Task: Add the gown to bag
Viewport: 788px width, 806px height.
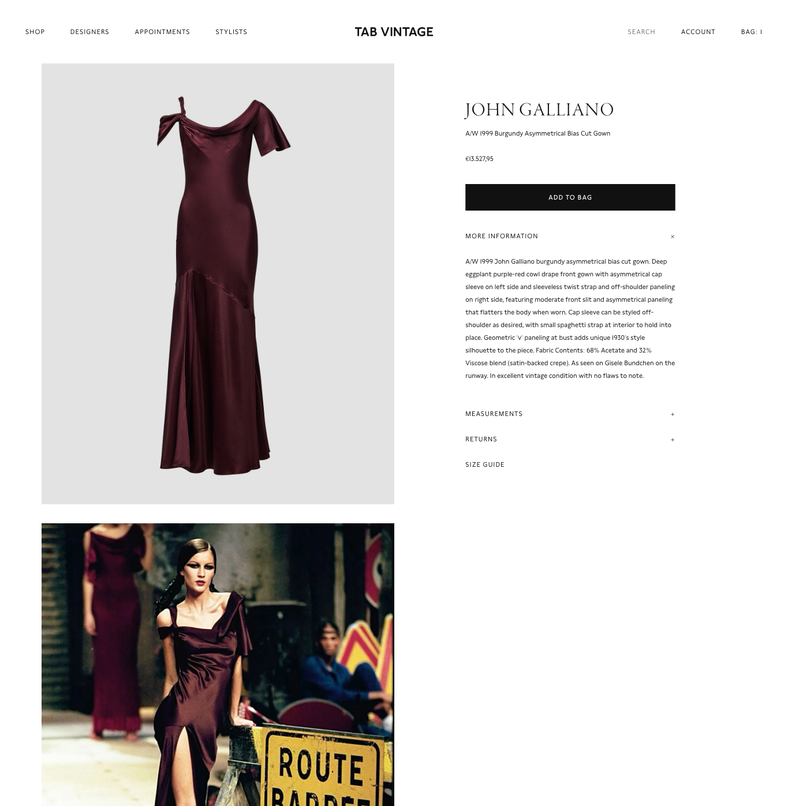Action: pyautogui.click(x=570, y=197)
